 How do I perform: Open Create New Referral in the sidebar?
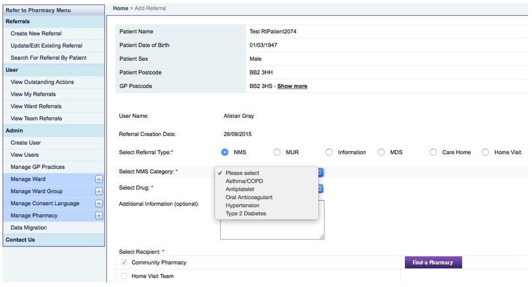36,34
